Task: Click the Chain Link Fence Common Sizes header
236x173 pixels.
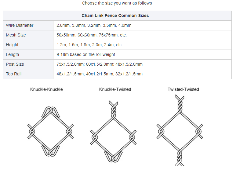Action: pyautogui.click(x=115, y=16)
